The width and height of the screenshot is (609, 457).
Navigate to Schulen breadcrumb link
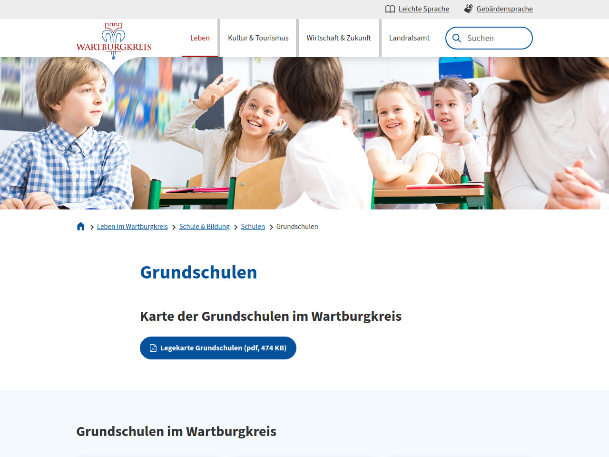pyautogui.click(x=253, y=227)
